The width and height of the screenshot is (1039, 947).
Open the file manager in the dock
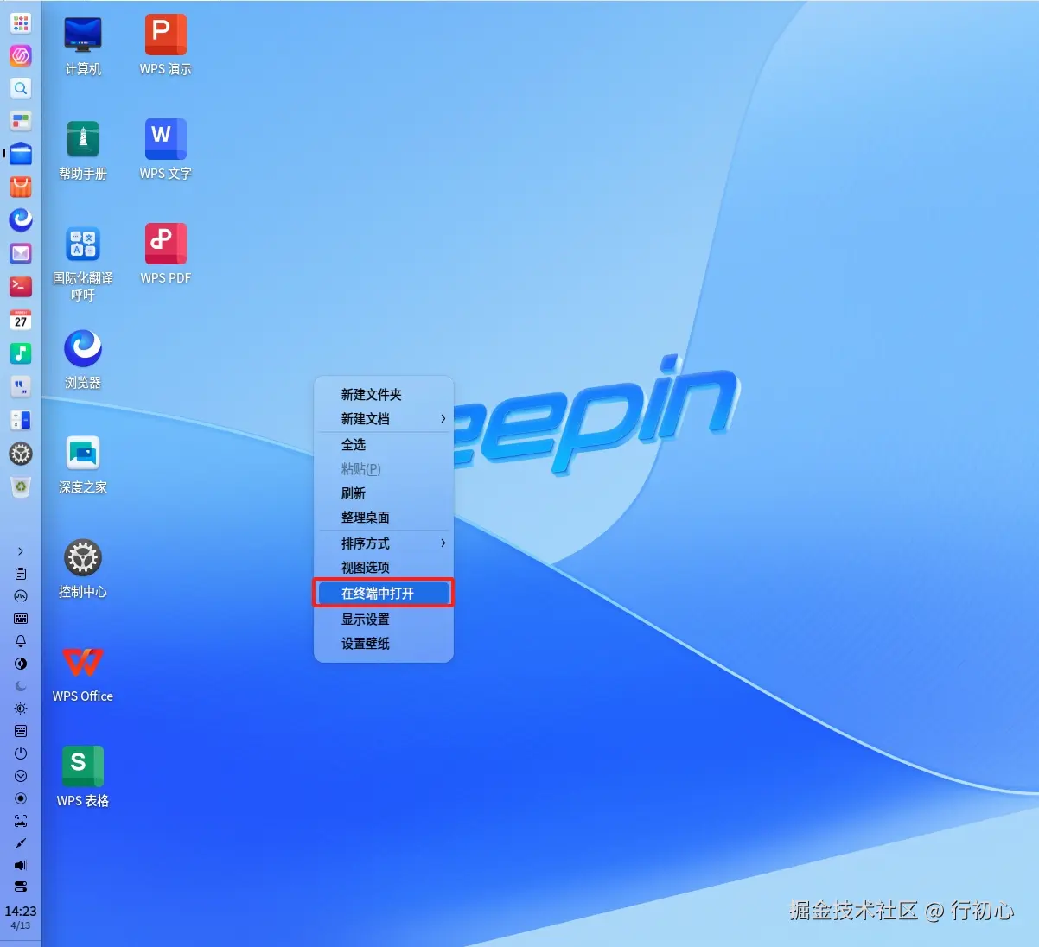pyautogui.click(x=21, y=154)
